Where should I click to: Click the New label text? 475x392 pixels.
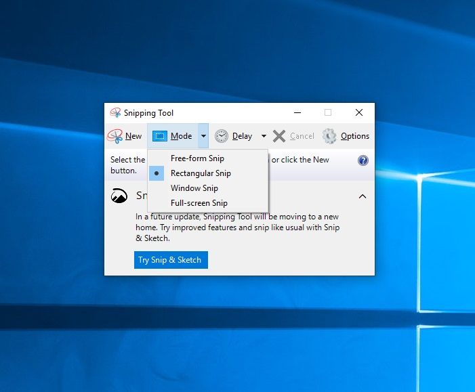(x=133, y=136)
